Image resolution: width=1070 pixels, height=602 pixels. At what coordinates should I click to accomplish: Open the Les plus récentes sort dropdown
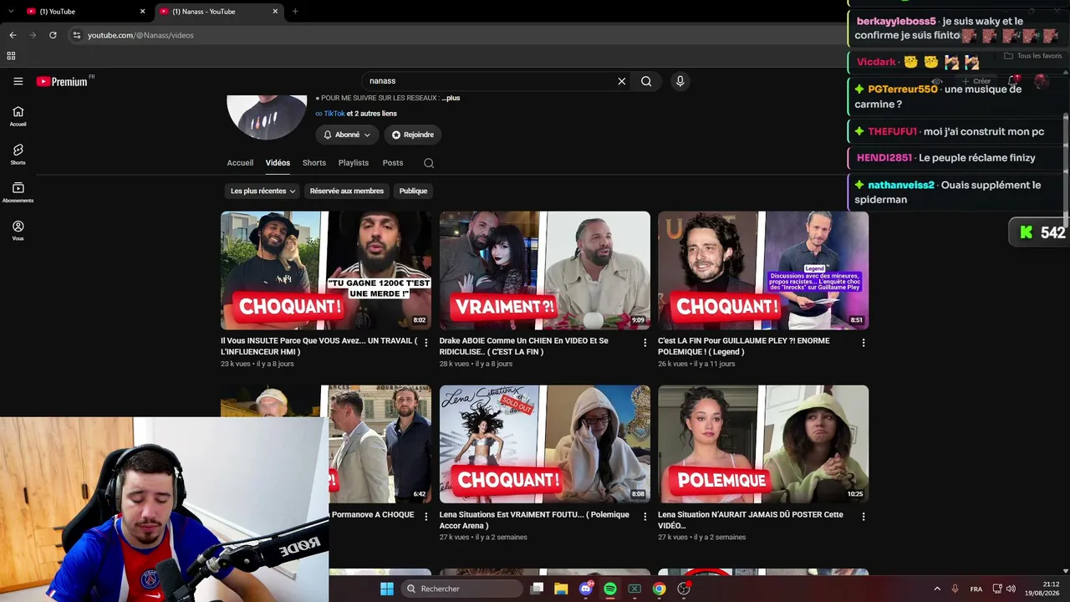pos(263,191)
